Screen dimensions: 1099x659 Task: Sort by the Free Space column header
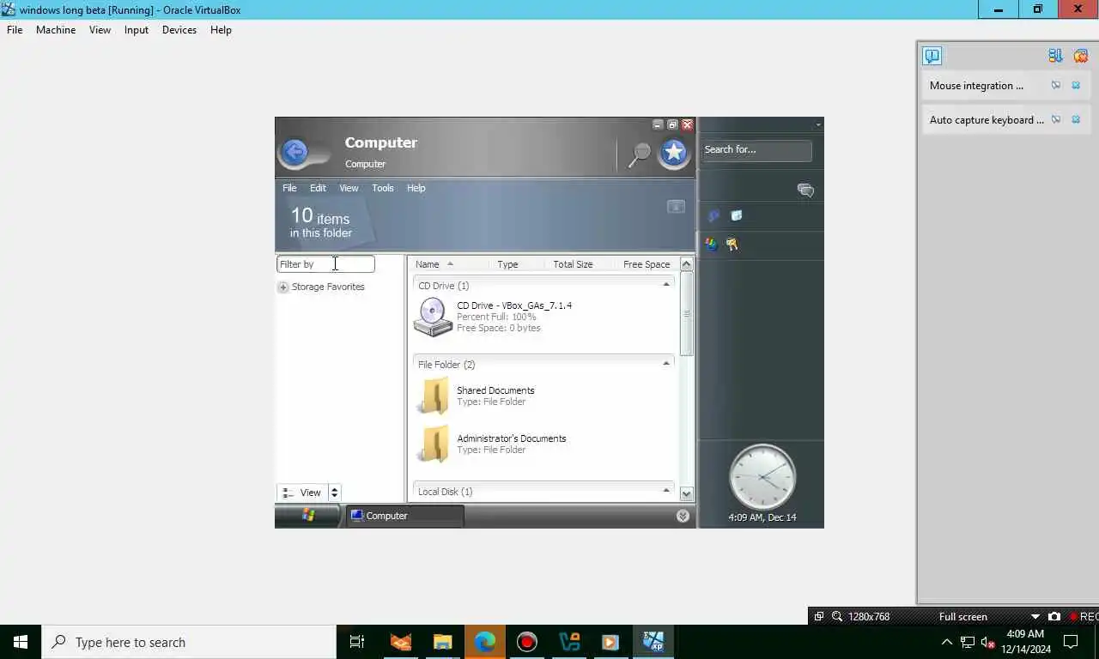click(x=647, y=264)
